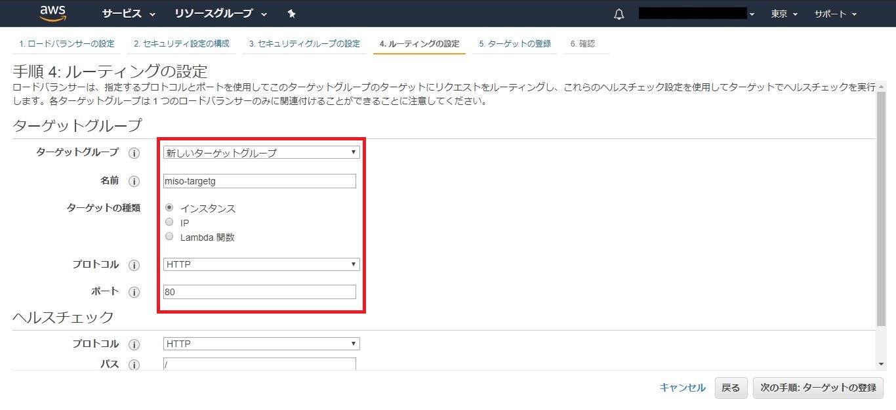Click the ポート input field
This screenshot has width=896, height=410.
(259, 292)
